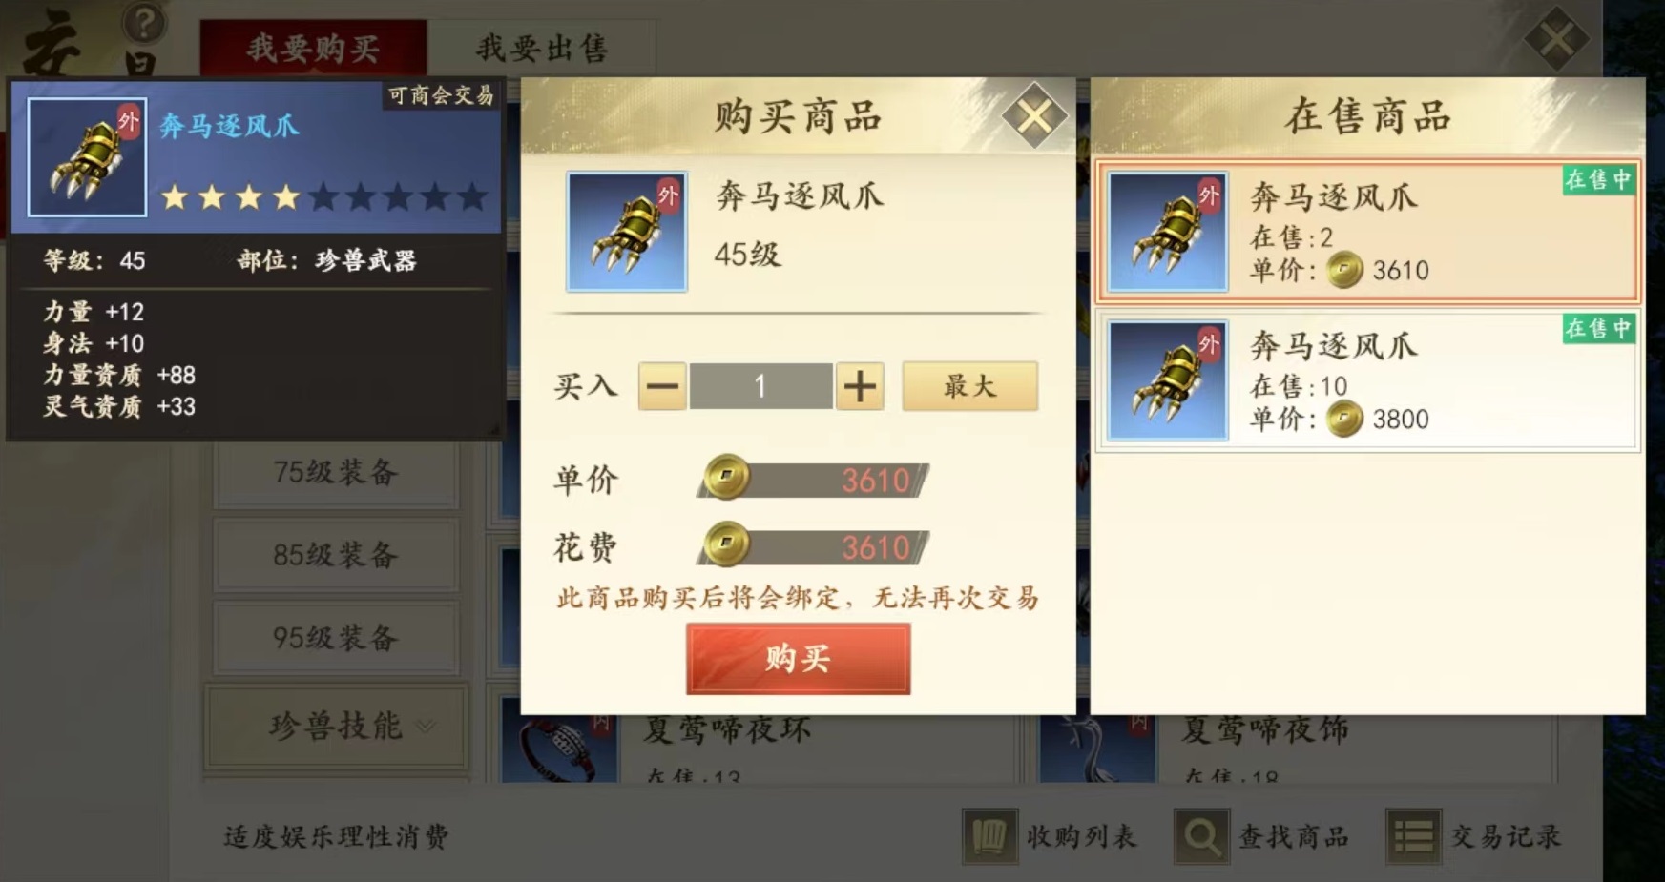Viewport: 1665px width, 882px height.
Task: Open 查找商品 magnifier search icon
Action: click(1201, 837)
